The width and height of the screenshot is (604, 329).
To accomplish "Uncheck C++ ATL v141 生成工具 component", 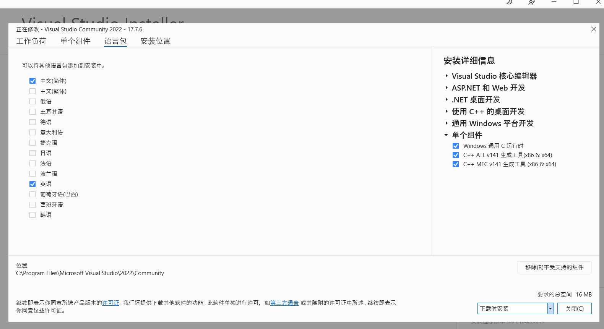I will coord(456,155).
